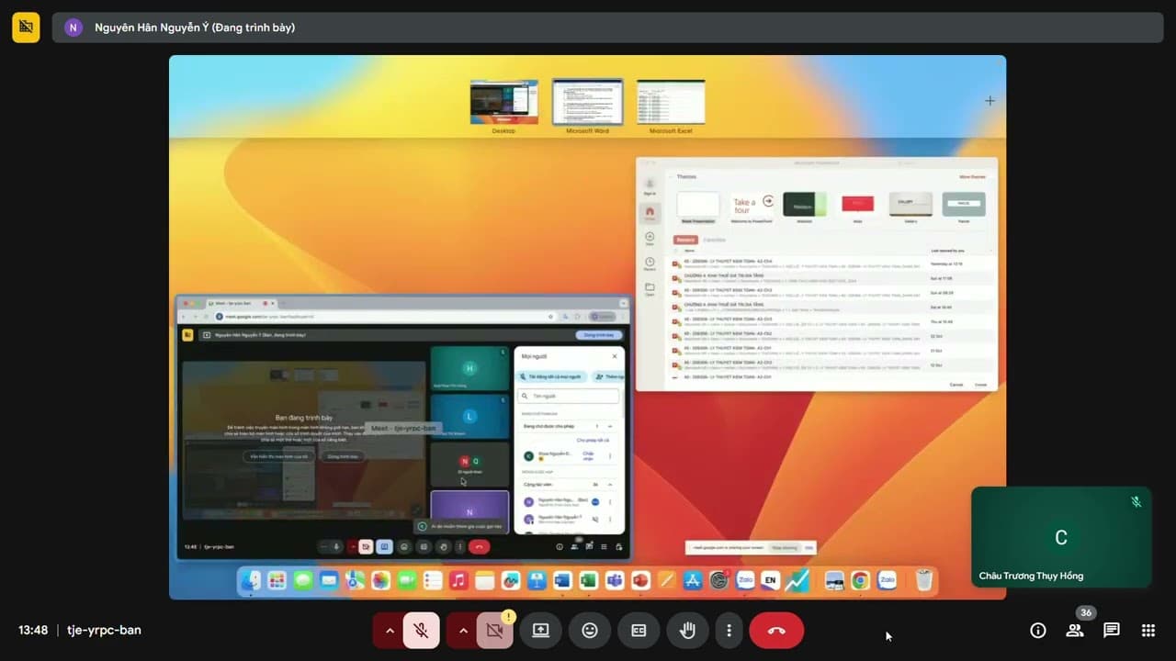Choose the 'Take a tour' template thumbnail
This screenshot has width=1176, height=661.
click(752, 204)
